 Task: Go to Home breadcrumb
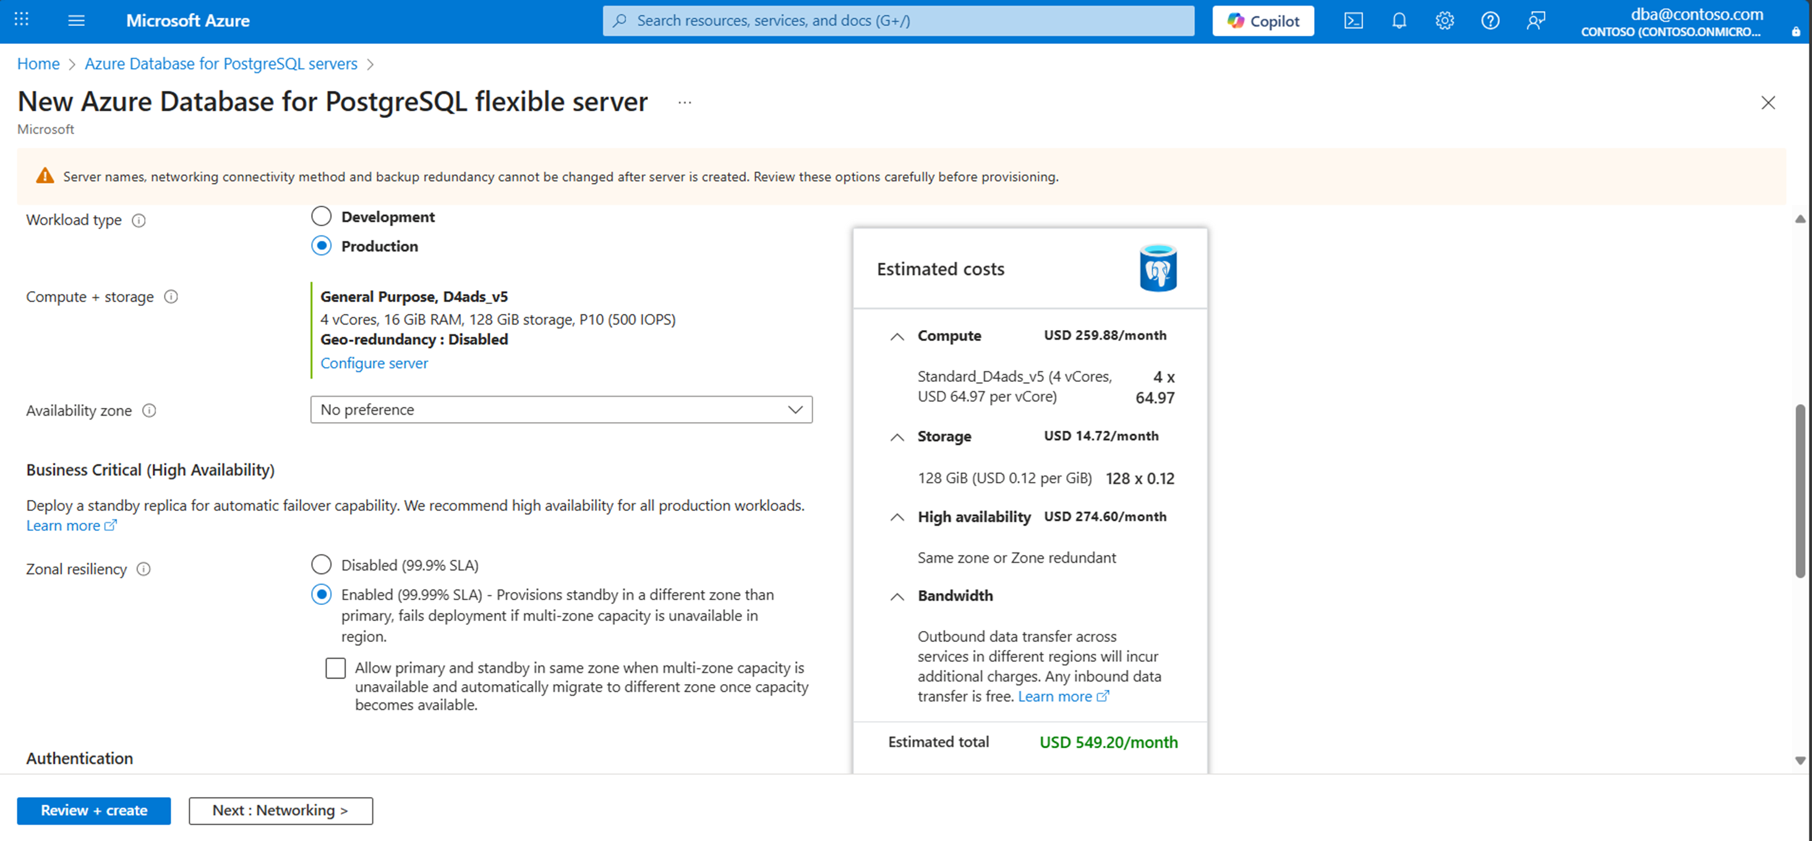coord(38,64)
